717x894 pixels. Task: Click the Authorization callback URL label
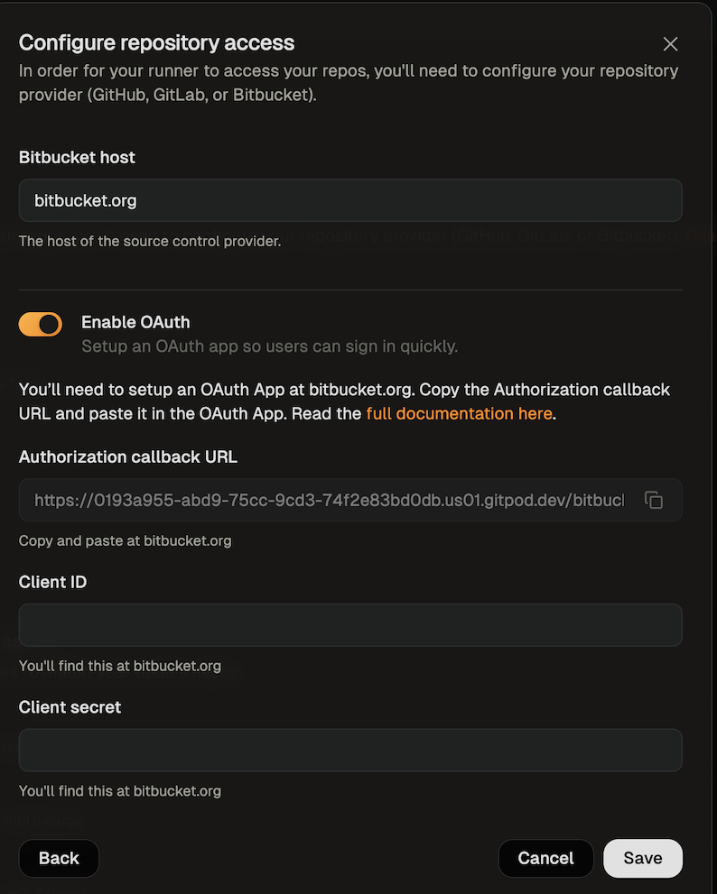click(128, 456)
